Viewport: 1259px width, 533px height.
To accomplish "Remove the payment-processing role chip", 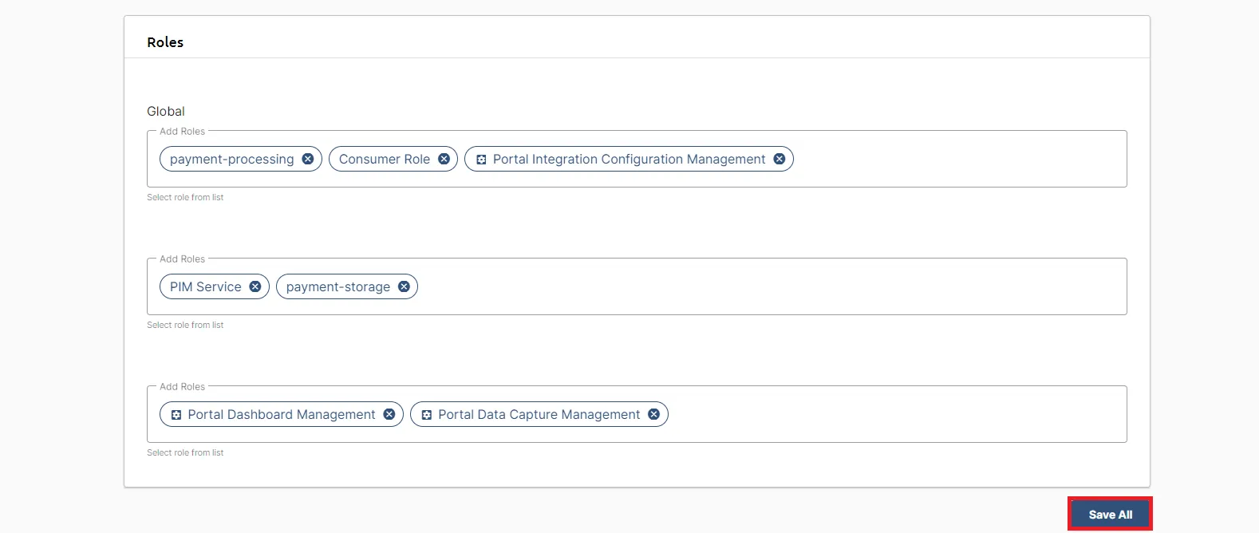I will pos(307,159).
